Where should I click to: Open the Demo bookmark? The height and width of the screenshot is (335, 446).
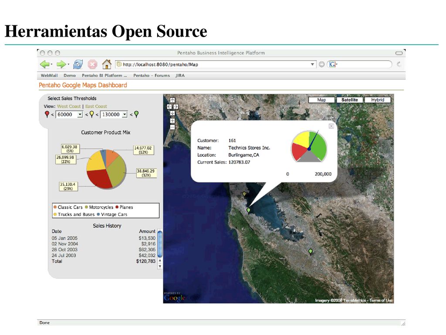(x=70, y=75)
